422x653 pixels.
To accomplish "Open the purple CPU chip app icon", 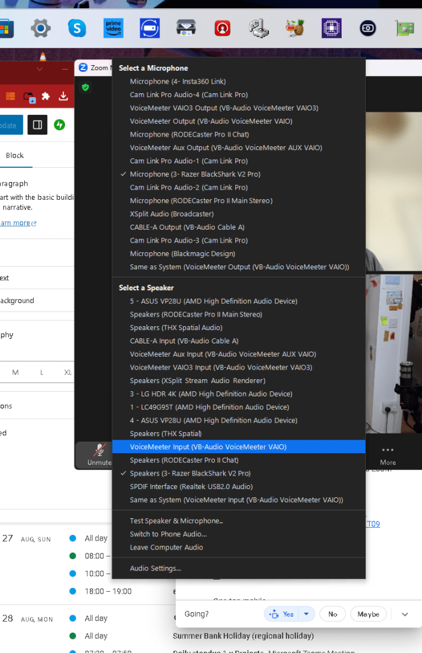I will pyautogui.click(x=331, y=28).
